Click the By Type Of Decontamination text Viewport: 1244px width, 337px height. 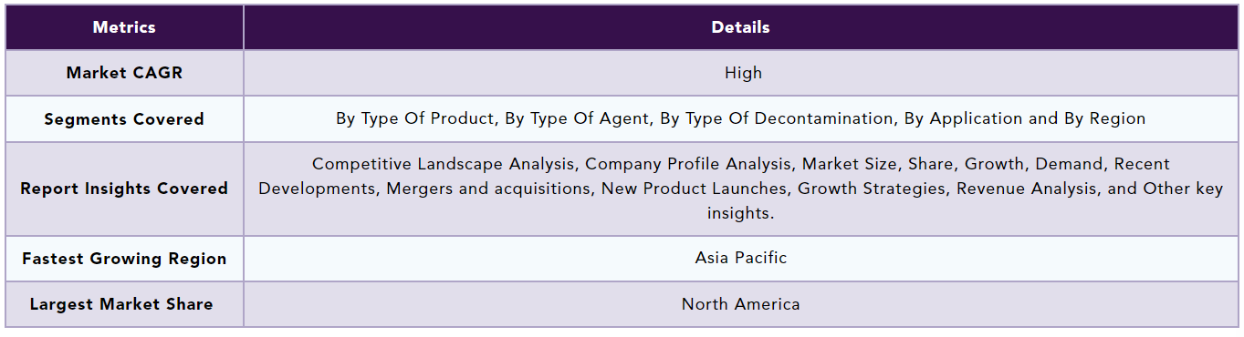(774, 118)
